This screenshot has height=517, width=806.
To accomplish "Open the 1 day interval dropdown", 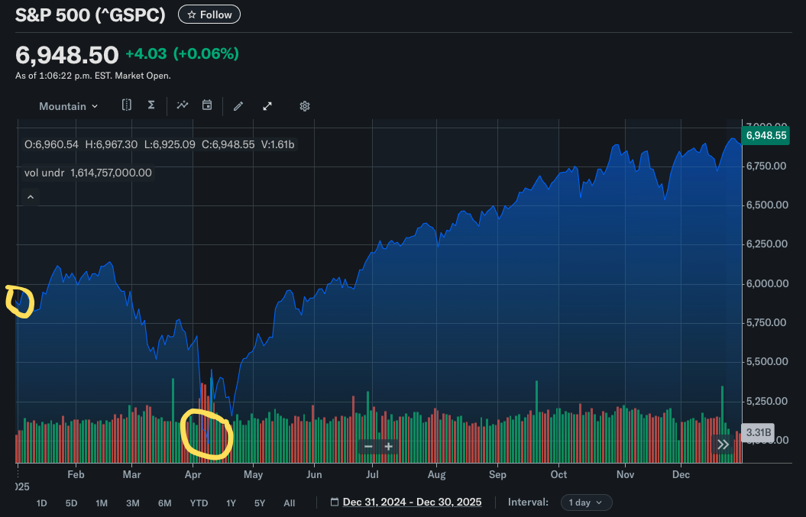I will (586, 502).
